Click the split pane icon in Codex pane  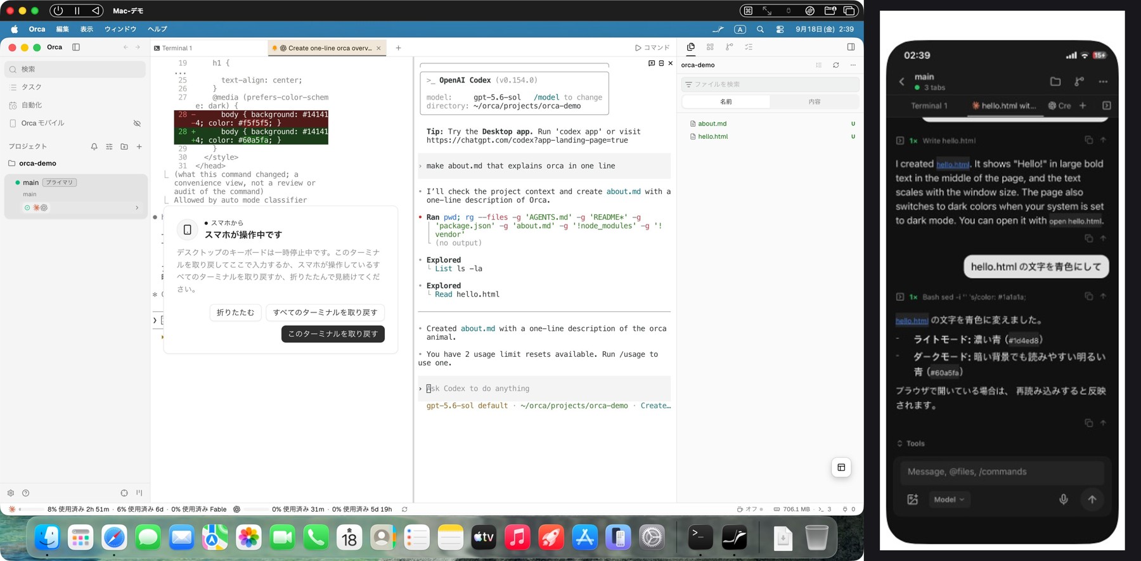click(x=661, y=63)
